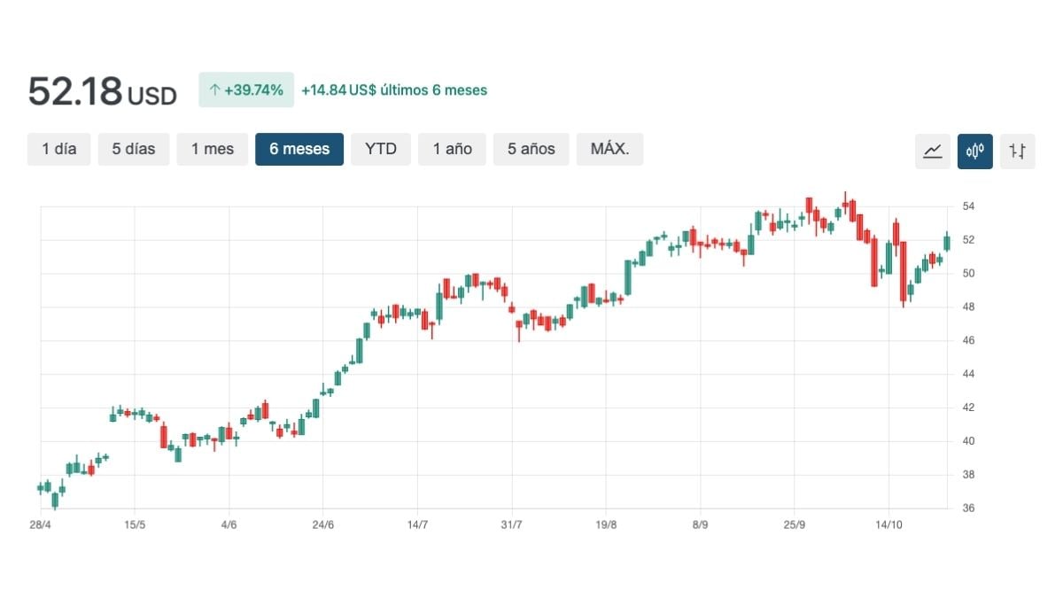Screen dimensions: 1063x598
Task: Select the candlestick chart type icon
Action: [x=974, y=151]
